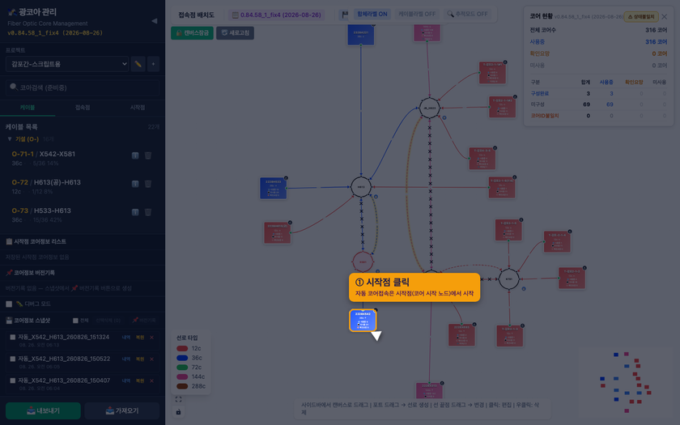The width and height of the screenshot is (680, 425).
Task: Click the blue node at top of canvas
Action: (x=361, y=34)
